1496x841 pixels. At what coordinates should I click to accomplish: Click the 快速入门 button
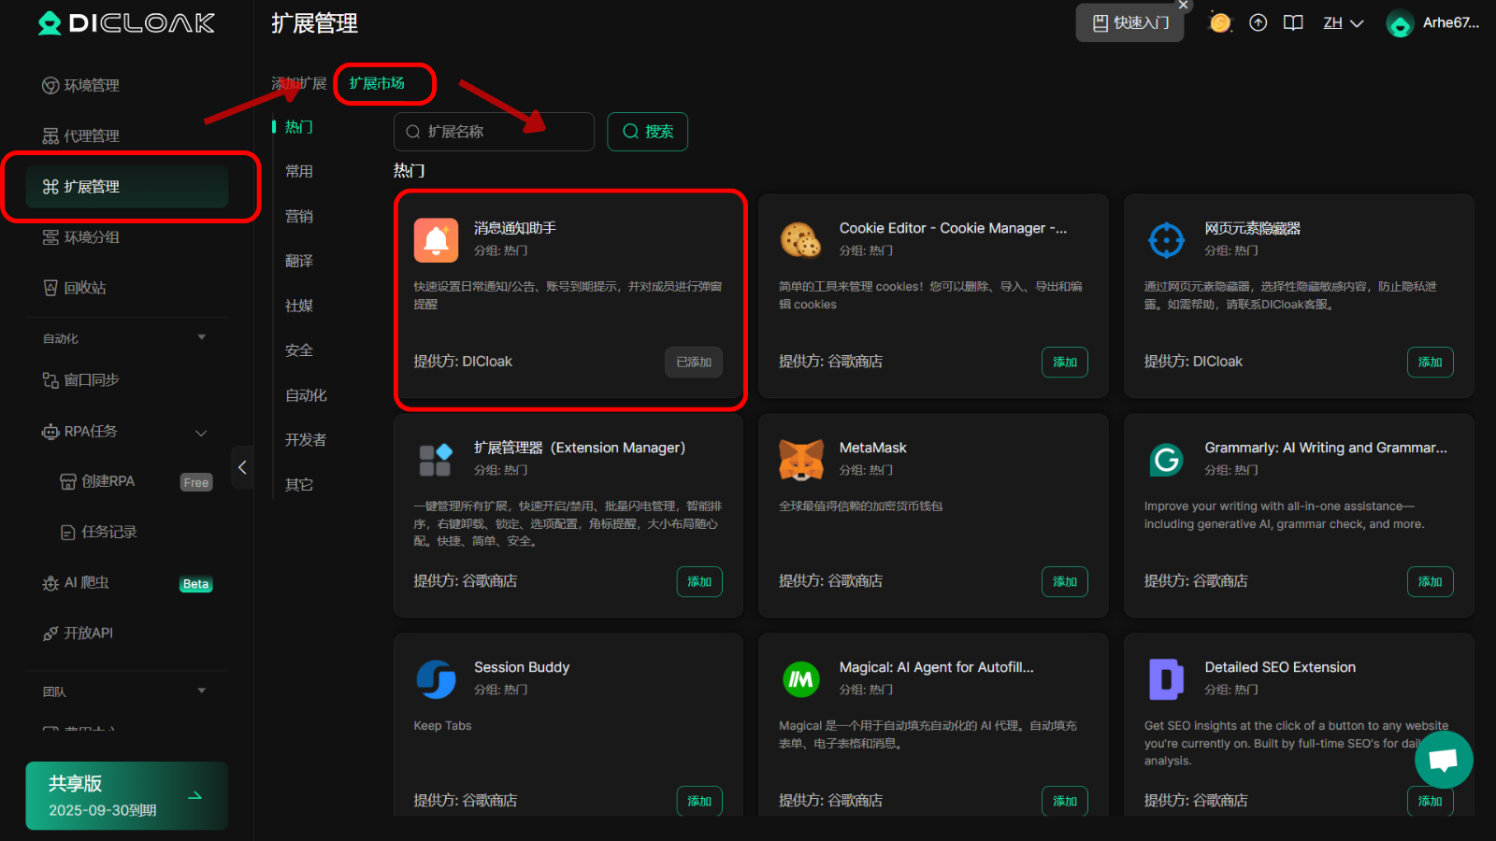click(1129, 23)
